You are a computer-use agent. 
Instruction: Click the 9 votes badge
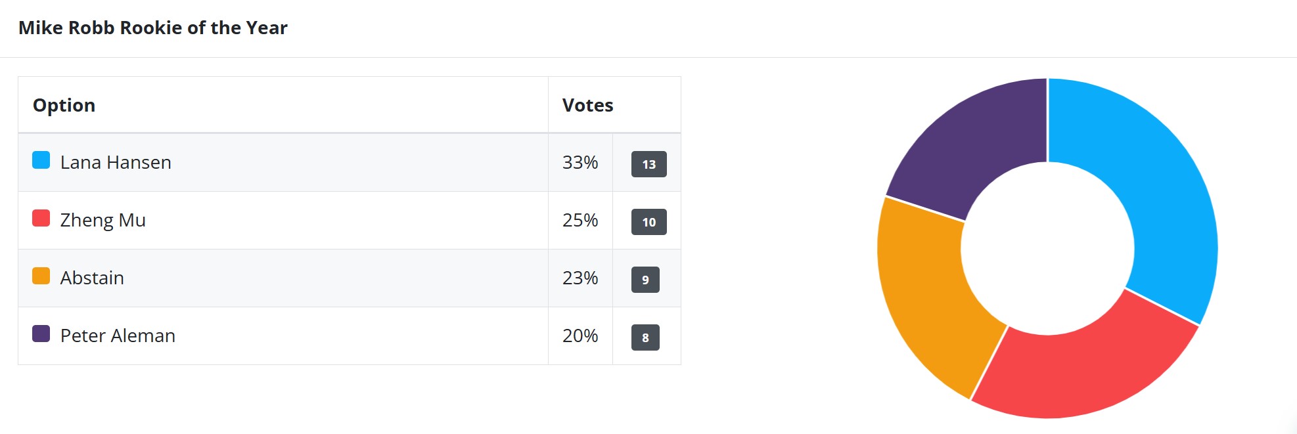(x=645, y=280)
